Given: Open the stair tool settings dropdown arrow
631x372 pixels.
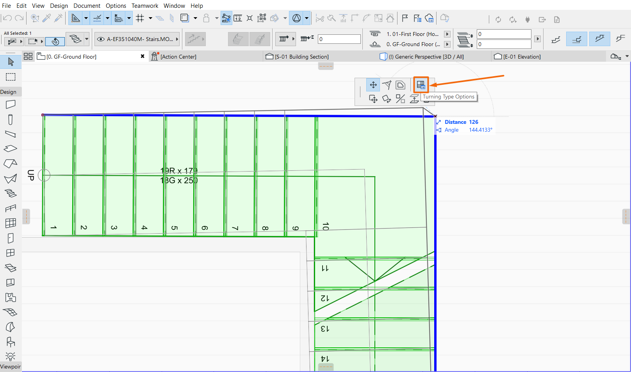Looking at the screenshot, I should [87, 39].
